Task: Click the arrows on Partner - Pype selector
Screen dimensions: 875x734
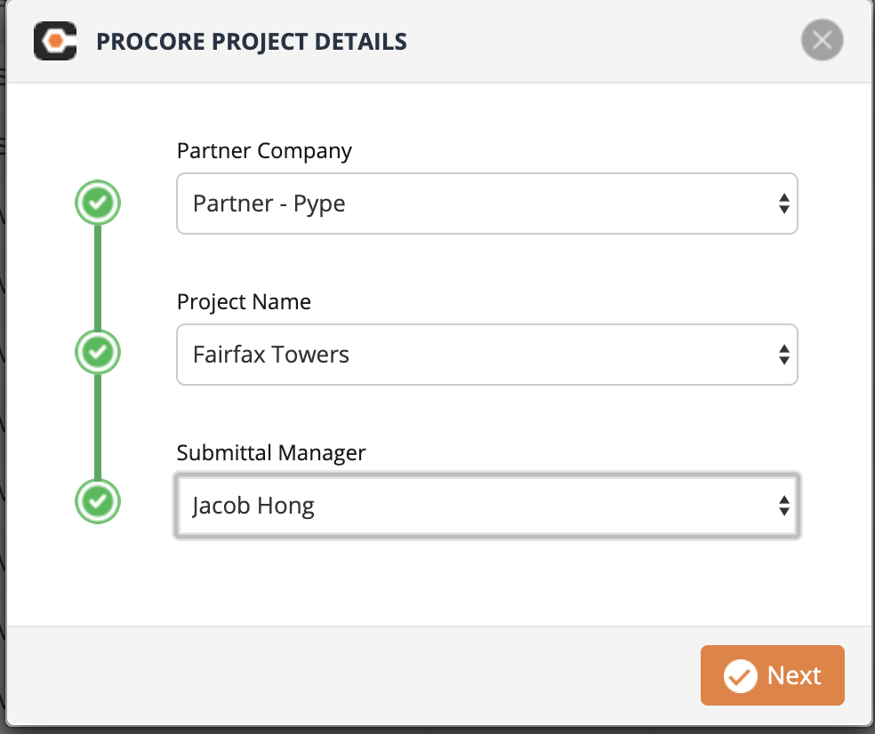Action: (x=783, y=203)
